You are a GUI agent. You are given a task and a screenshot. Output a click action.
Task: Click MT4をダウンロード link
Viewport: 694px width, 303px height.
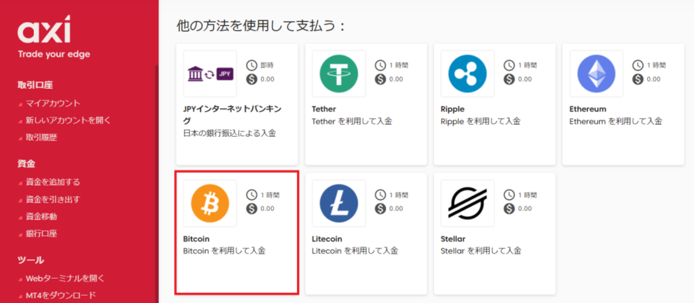pos(61,295)
